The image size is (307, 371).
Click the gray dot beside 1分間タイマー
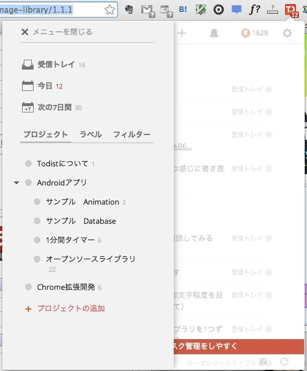[x=37, y=240]
